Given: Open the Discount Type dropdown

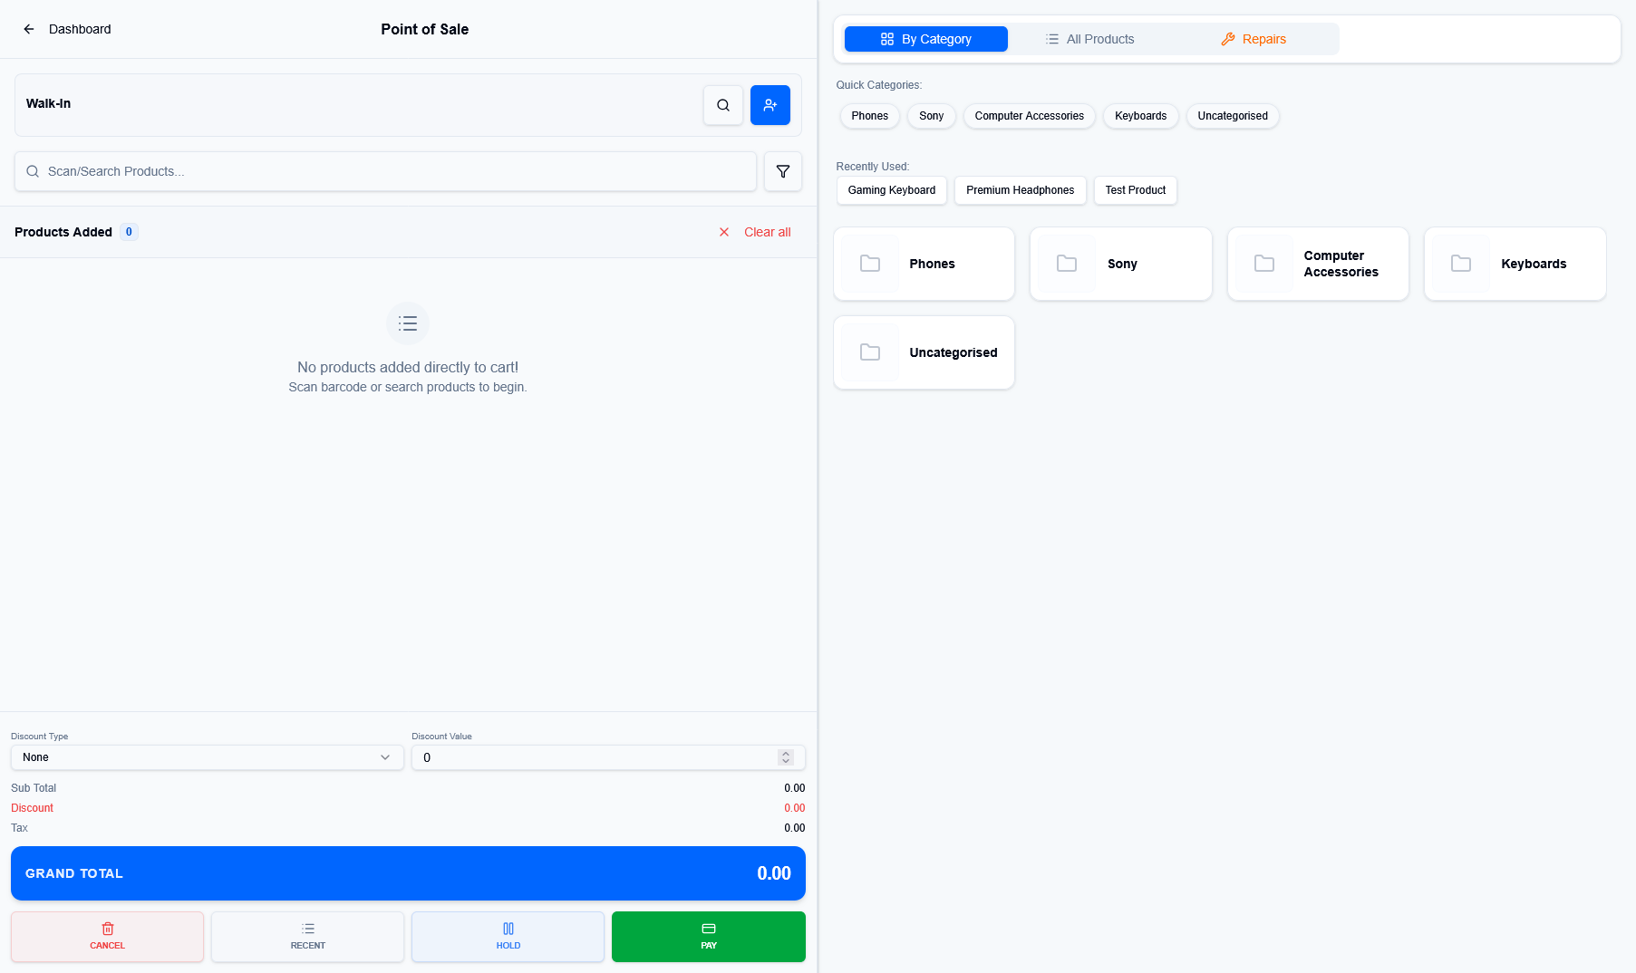Looking at the screenshot, I should coord(208,757).
